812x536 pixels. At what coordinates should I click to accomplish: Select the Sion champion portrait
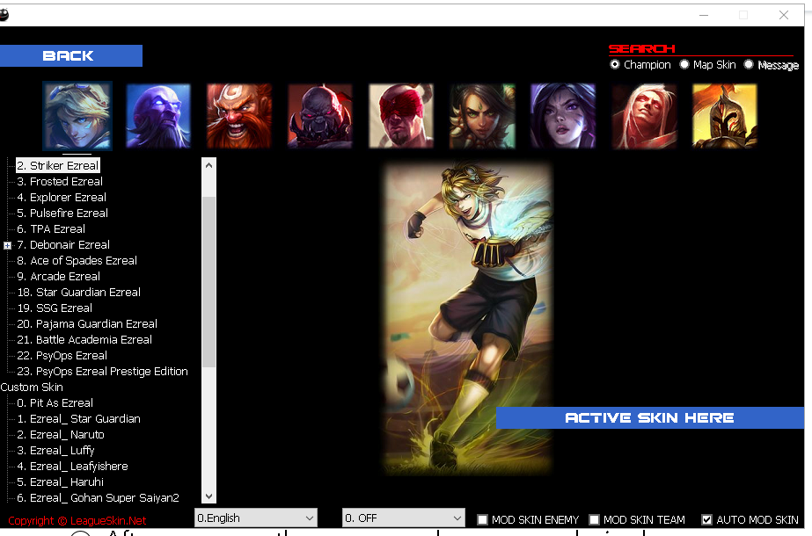pyautogui.click(x=320, y=116)
